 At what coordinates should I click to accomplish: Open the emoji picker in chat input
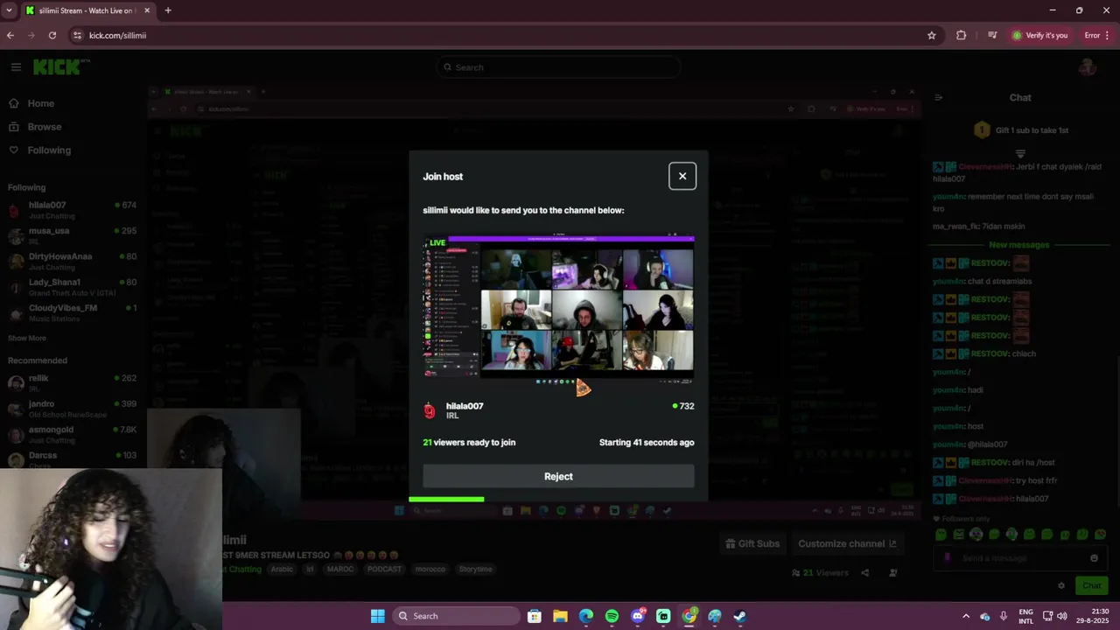(x=1094, y=558)
